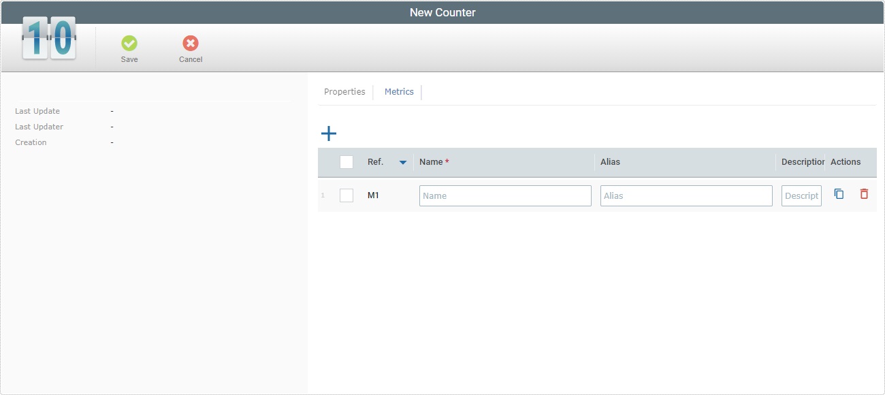Sort by Ref. column arrow
Viewport: 885px width, 395px height.
pos(403,163)
